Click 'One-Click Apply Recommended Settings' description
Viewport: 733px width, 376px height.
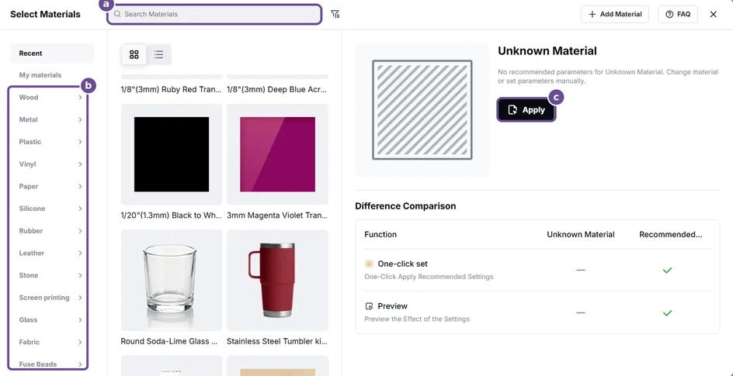point(429,277)
